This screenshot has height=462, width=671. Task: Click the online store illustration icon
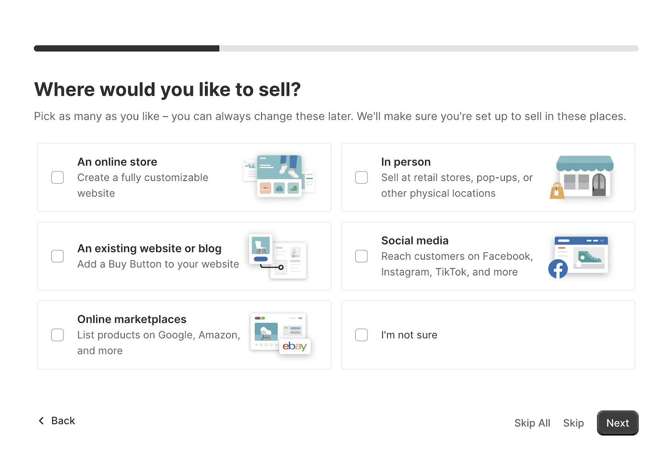click(279, 176)
